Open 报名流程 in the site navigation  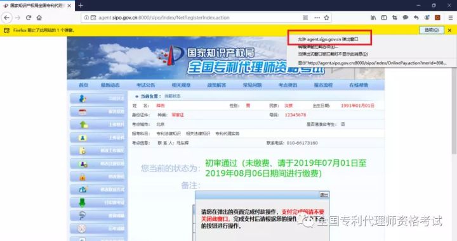323,85
